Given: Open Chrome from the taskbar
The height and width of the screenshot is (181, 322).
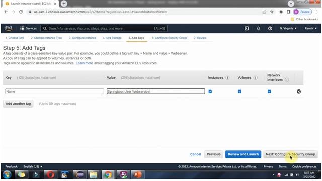Looking at the screenshot, I should (x=108, y=175).
